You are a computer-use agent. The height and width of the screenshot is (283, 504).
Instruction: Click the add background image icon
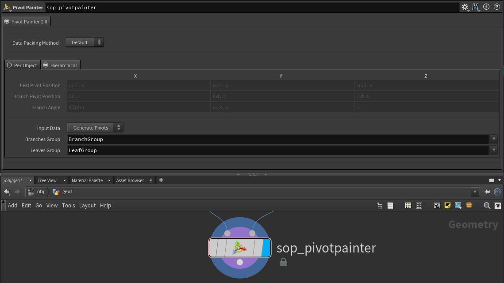[x=458, y=206]
